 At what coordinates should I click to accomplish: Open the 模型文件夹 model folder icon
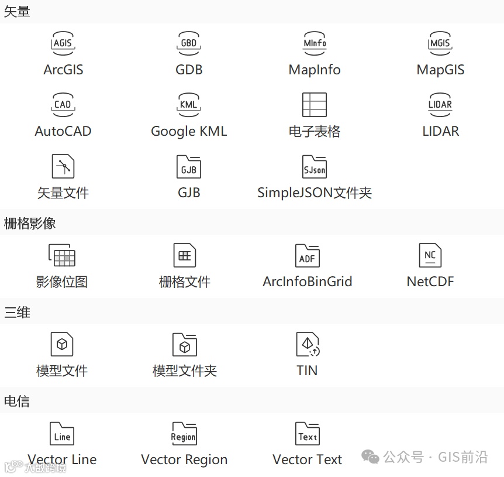point(185,345)
